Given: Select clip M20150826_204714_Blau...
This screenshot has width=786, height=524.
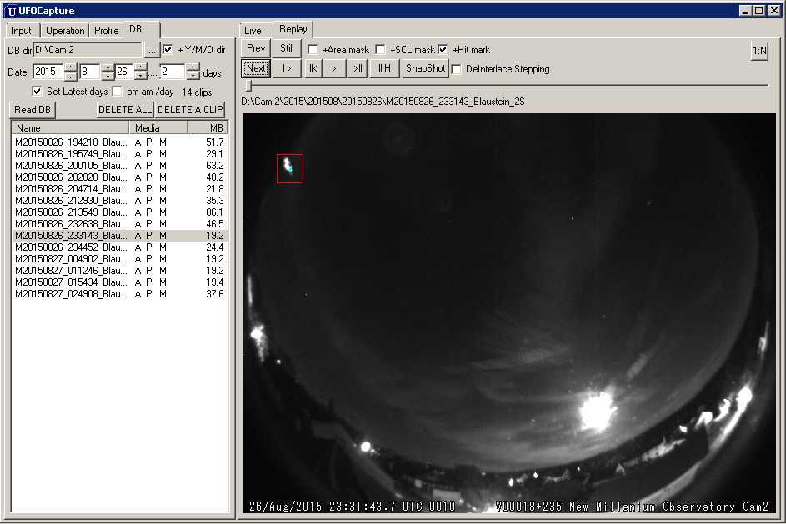Looking at the screenshot, I should 120,189.
